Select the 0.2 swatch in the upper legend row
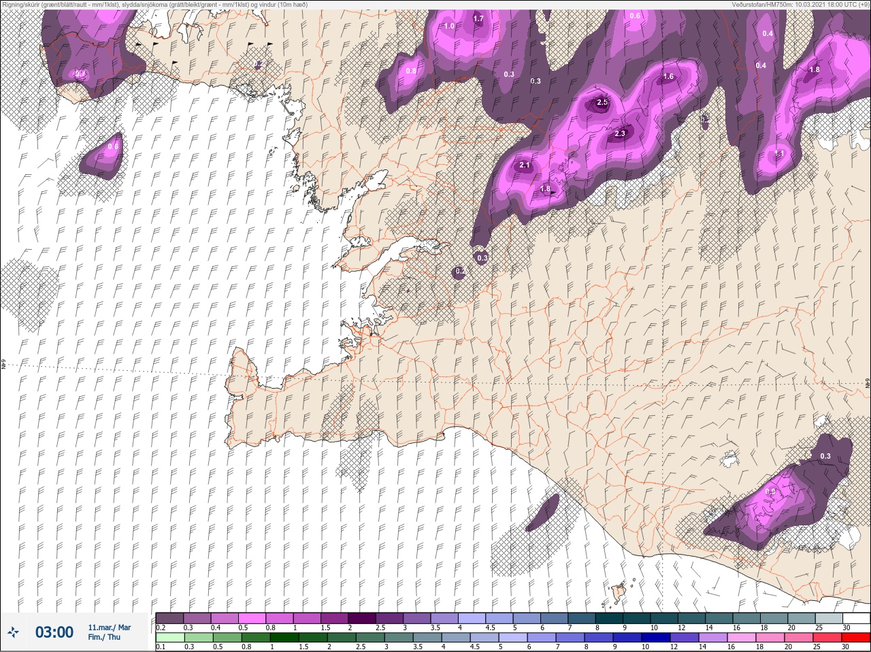This screenshot has height=652, width=871. [169, 618]
